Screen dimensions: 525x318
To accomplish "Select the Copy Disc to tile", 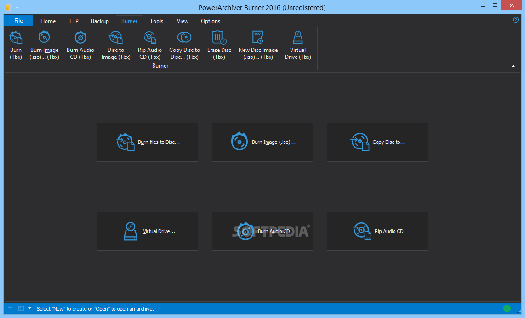I will pos(377,142).
